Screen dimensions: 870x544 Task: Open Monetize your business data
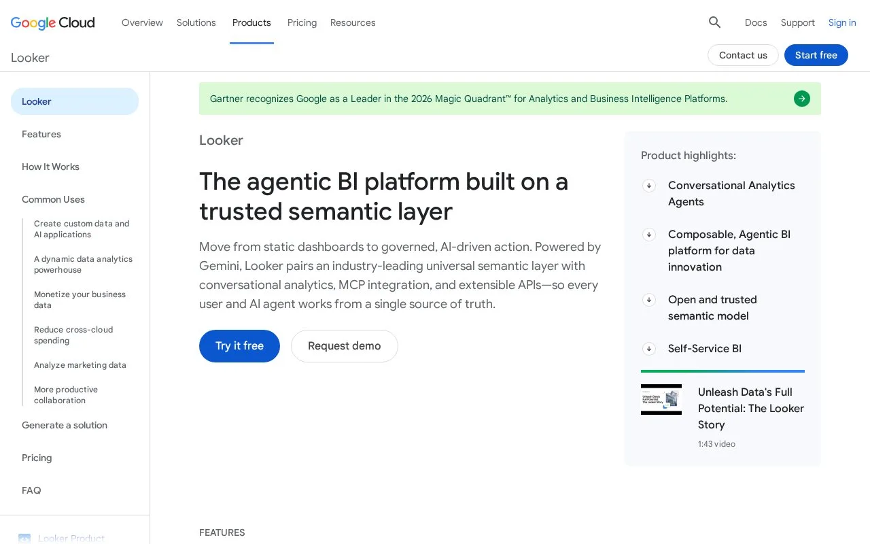[x=80, y=300]
